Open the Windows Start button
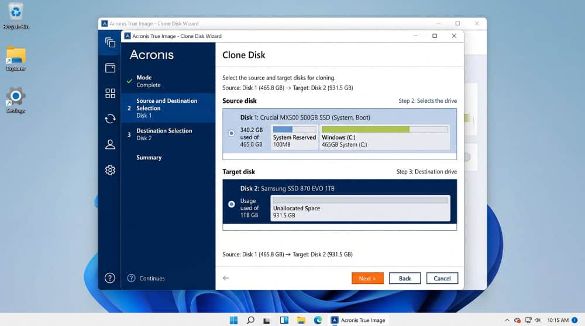The height and width of the screenshot is (326, 585). pos(233,320)
